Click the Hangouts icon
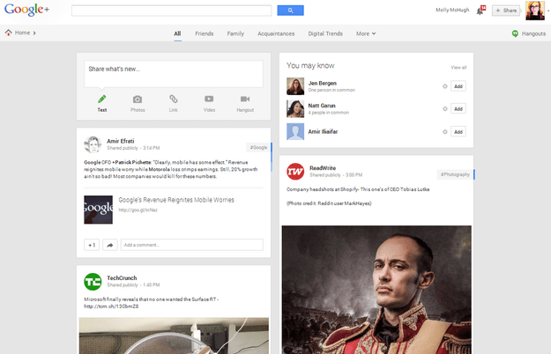Image resolution: width=551 pixels, height=354 pixels. click(515, 33)
